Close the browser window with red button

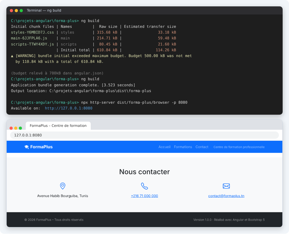(11, 128)
